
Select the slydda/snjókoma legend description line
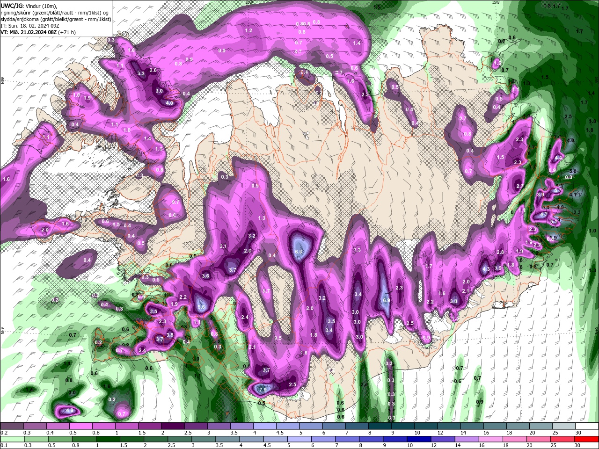coord(56,19)
